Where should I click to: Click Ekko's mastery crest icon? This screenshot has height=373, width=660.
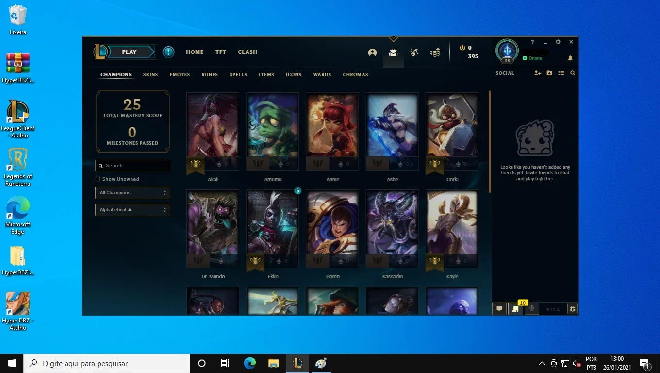[x=256, y=261]
